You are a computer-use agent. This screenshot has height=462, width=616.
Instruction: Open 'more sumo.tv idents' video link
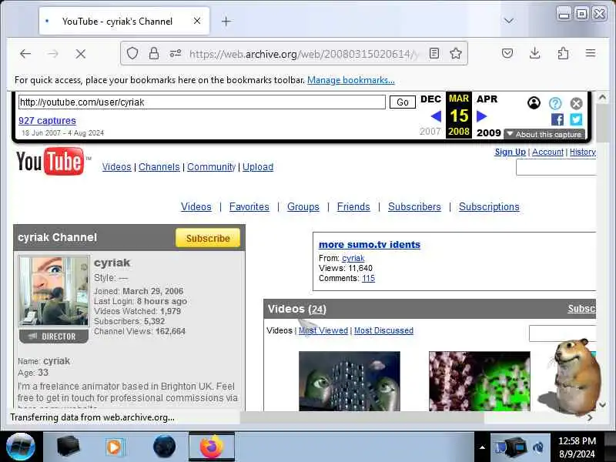370,244
